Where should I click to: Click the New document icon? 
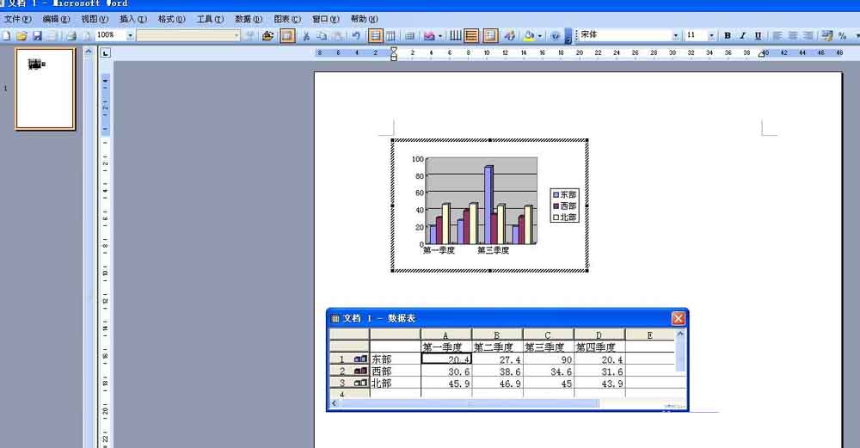(7, 35)
